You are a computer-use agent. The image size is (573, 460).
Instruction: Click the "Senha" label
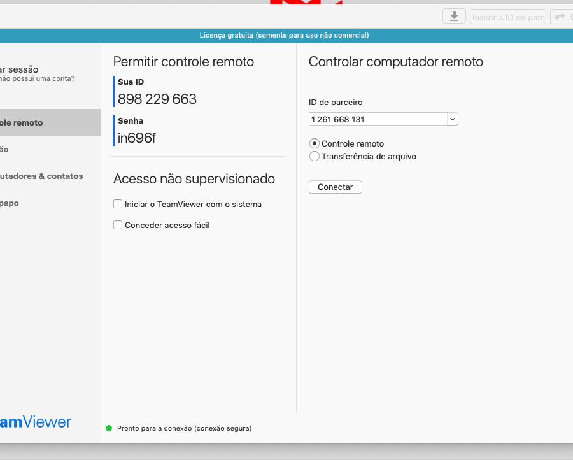(131, 120)
